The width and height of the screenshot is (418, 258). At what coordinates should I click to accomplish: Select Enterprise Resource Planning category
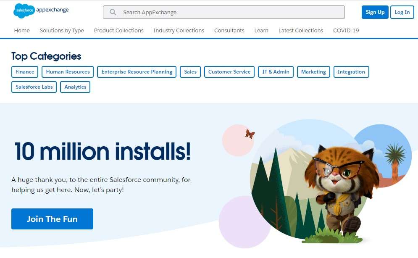137,72
